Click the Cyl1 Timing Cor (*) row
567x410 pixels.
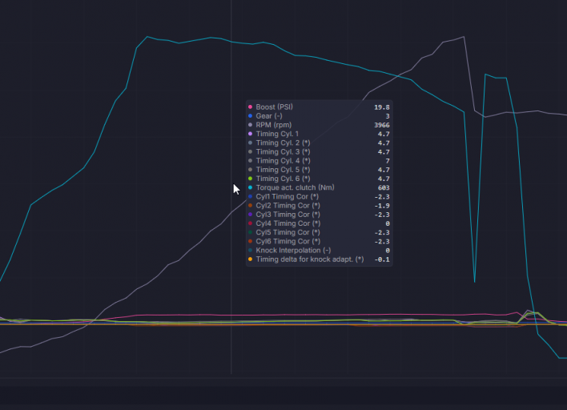pyautogui.click(x=319, y=197)
